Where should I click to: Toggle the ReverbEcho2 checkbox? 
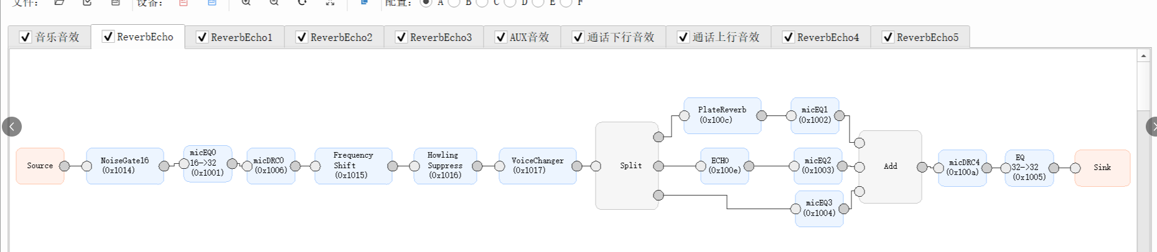click(x=301, y=37)
